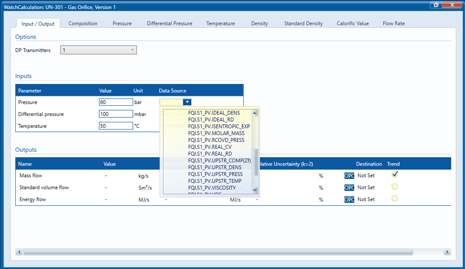
Task: Select FQI.S1_PV.IDEAL_DENS from the list
Action: tap(214, 113)
